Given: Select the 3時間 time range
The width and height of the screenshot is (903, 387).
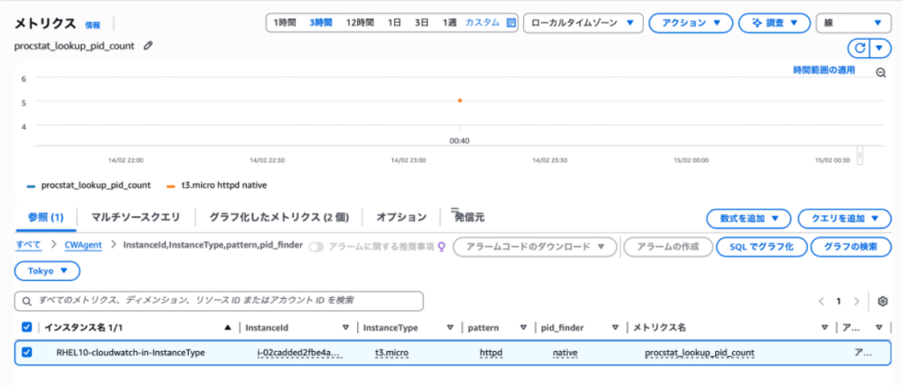Looking at the screenshot, I should [x=321, y=23].
